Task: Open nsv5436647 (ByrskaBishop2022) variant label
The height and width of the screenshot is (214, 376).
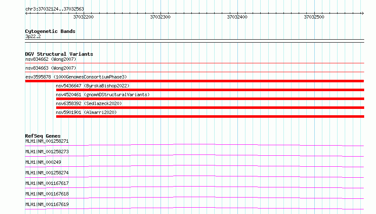Action: tap(93, 86)
